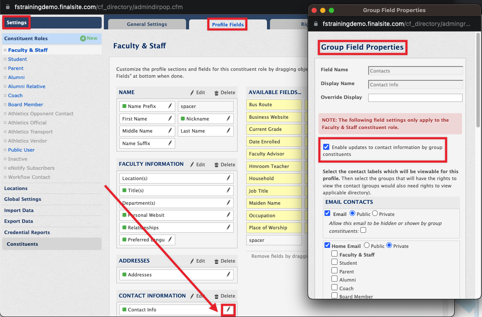Select the Board Member constituent role
This screenshot has width=482, height=317.
26,105
